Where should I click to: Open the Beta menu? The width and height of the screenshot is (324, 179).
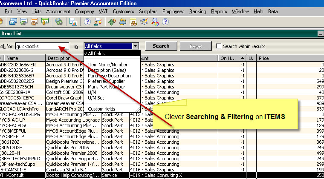click(x=273, y=11)
